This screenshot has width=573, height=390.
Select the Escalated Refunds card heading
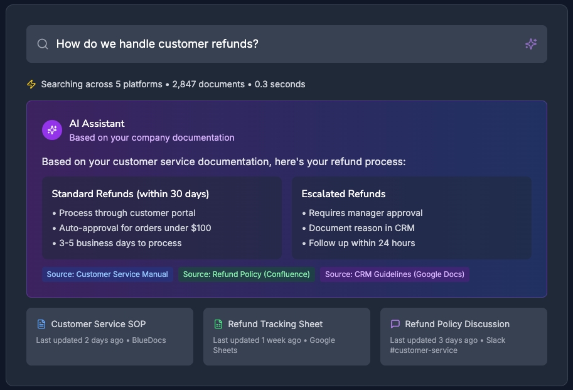click(343, 194)
